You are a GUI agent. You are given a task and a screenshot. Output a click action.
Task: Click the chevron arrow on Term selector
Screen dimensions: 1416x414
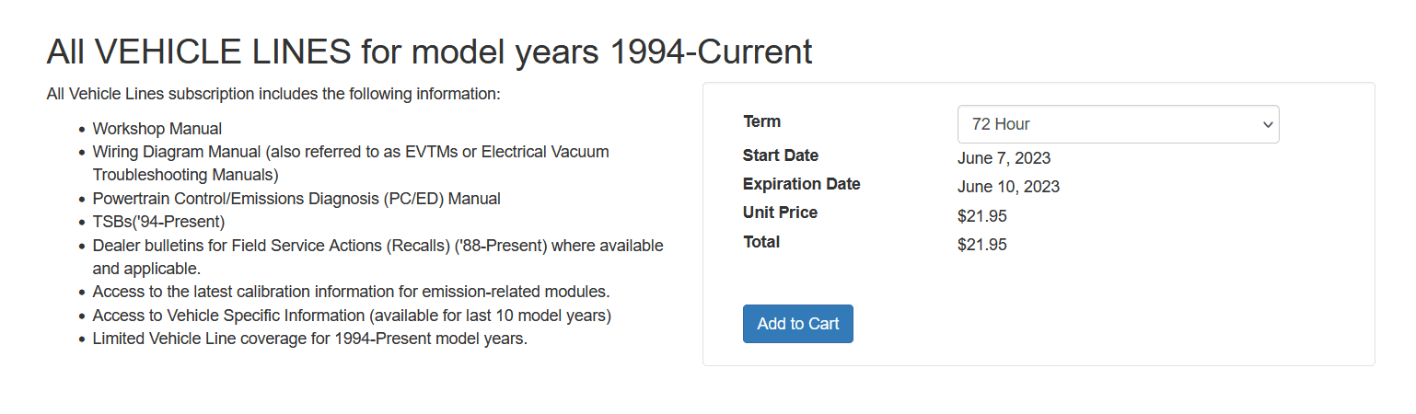click(x=1267, y=124)
